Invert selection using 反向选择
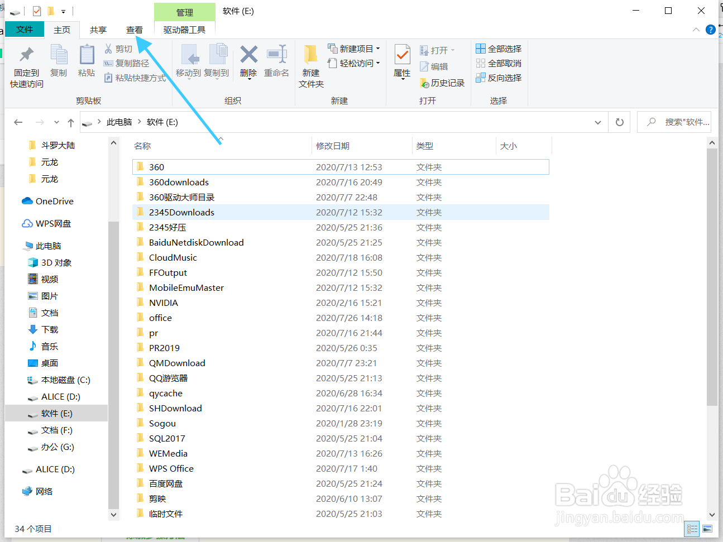 [498, 78]
